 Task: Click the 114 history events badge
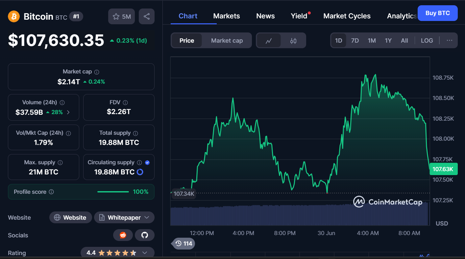pos(184,244)
